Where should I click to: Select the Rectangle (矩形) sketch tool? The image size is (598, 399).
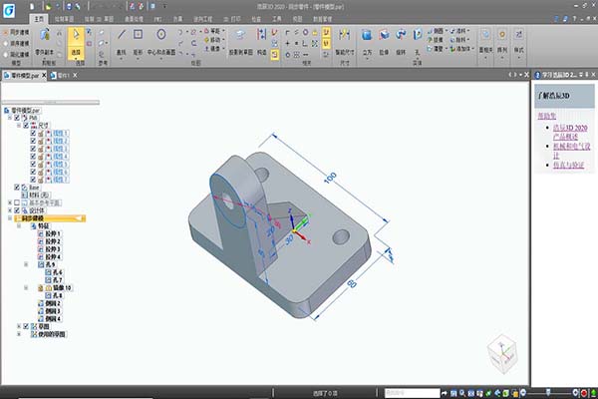pyautogui.click(x=139, y=35)
